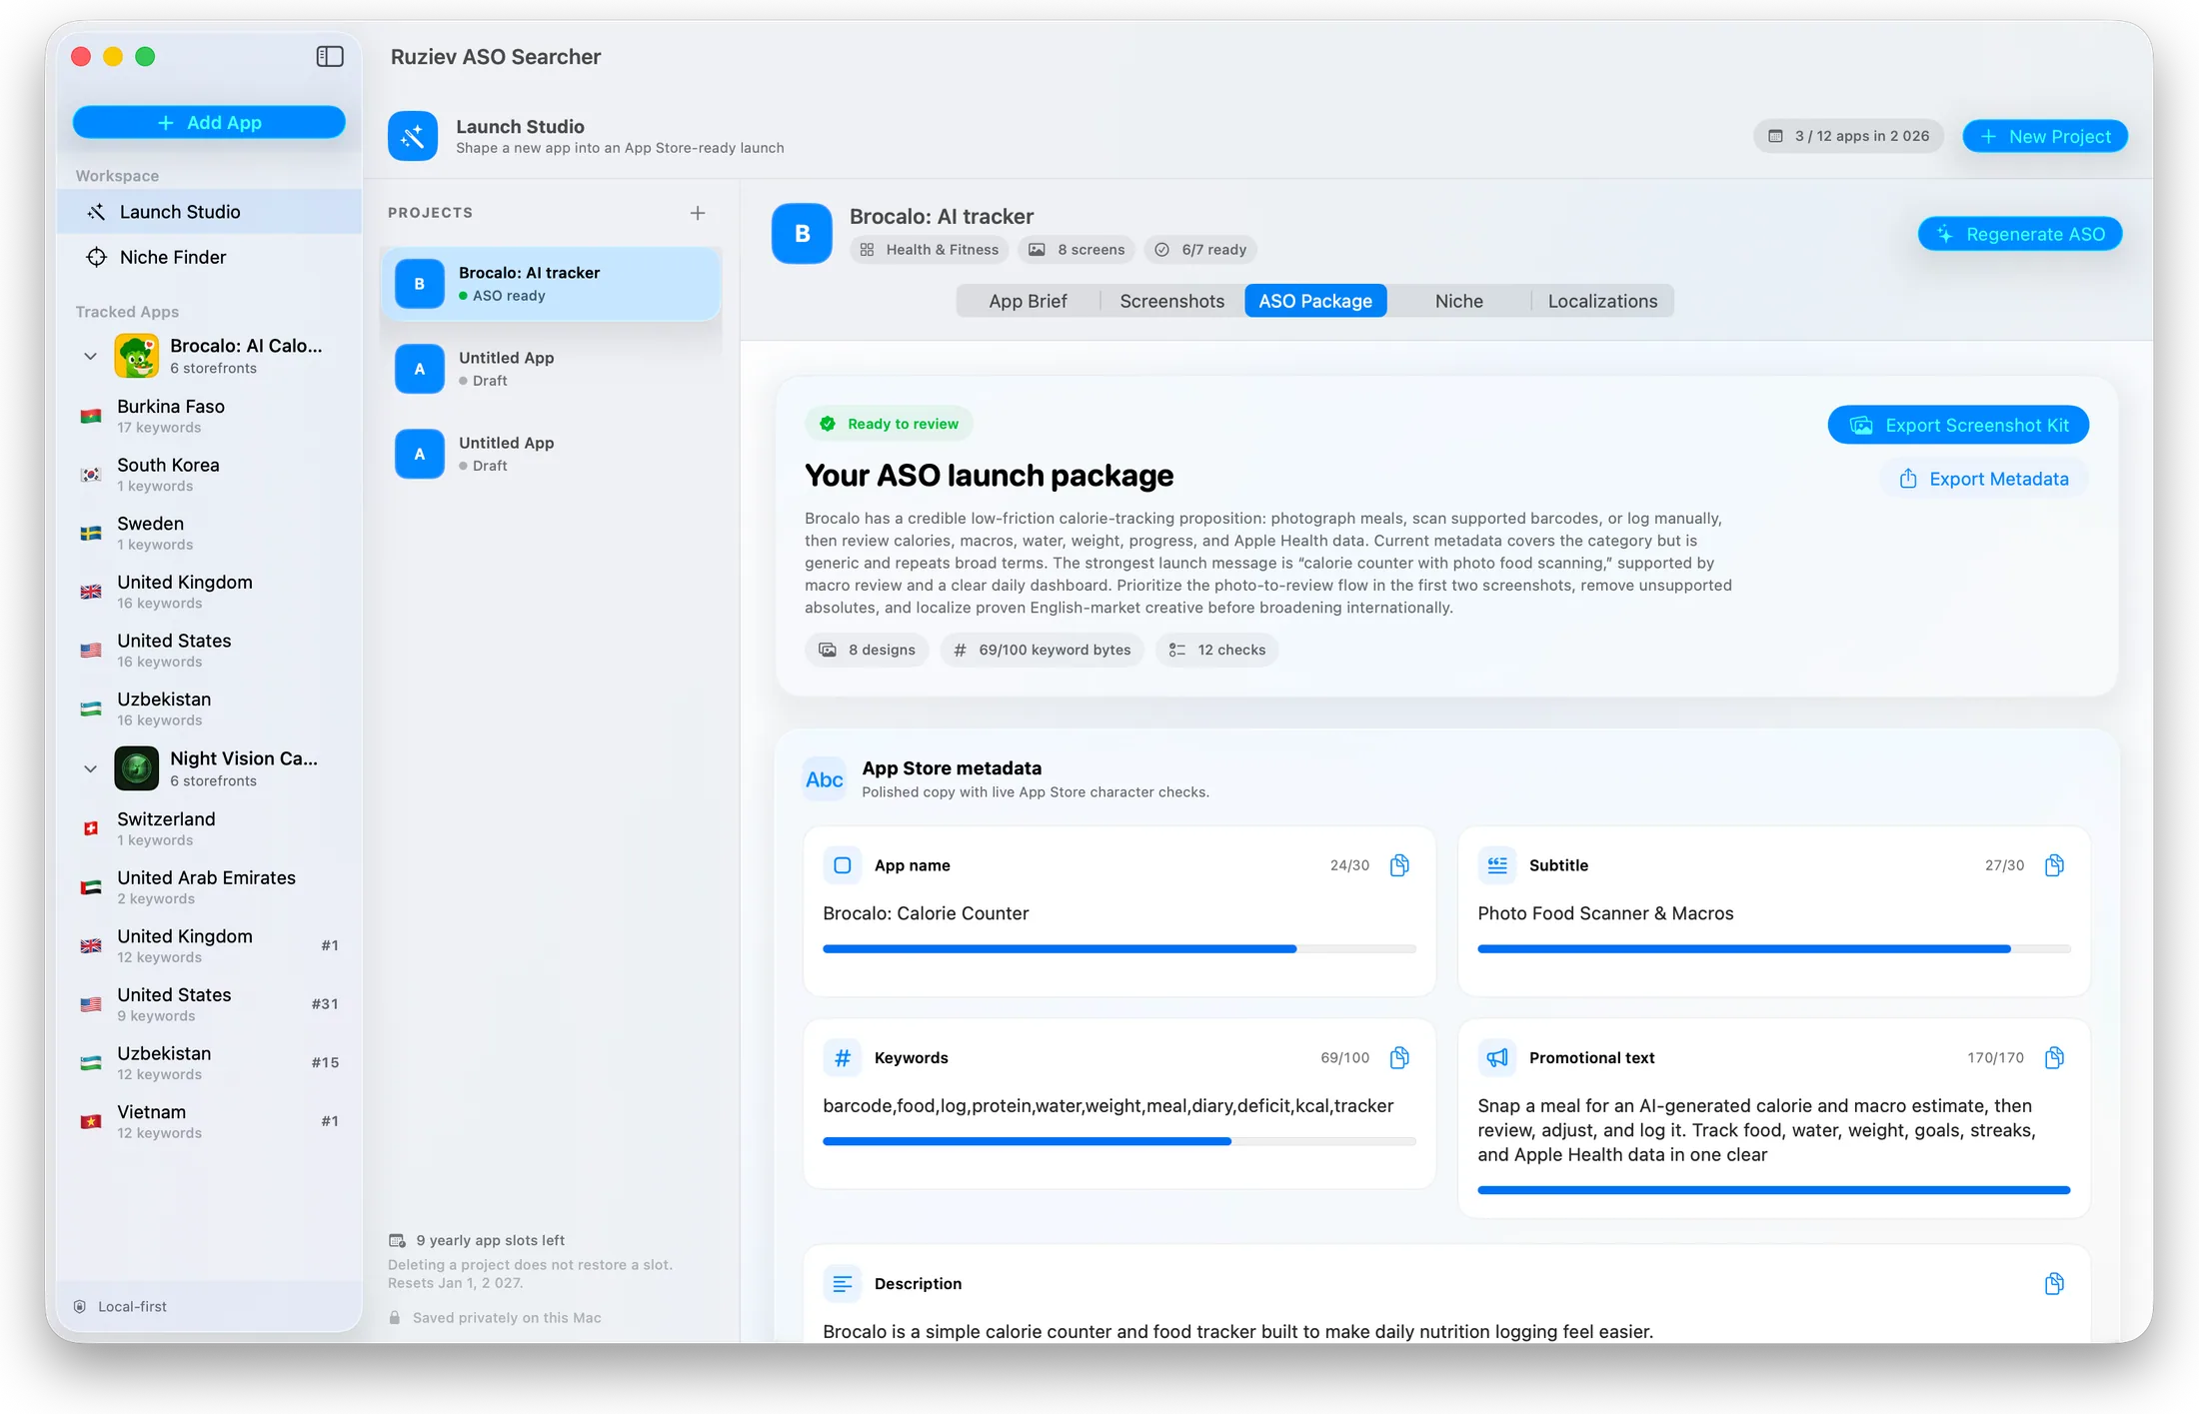2199x1414 pixels.
Task: Collapse the Brocalo: AI Calo... tracked app
Action: [90, 356]
